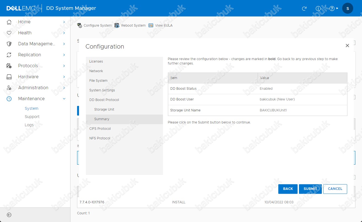Expand the Home menu chevron

64,22
